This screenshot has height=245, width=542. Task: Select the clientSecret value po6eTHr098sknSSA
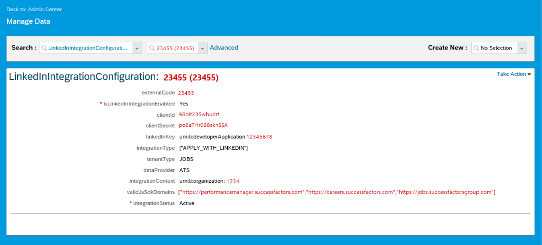coord(203,125)
